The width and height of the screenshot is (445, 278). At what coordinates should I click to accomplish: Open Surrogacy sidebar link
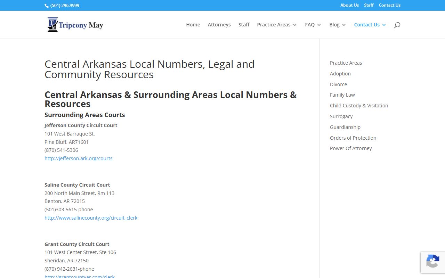[x=341, y=116]
